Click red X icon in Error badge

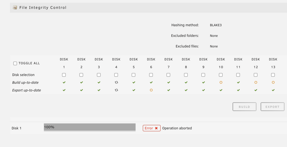tap(156, 128)
